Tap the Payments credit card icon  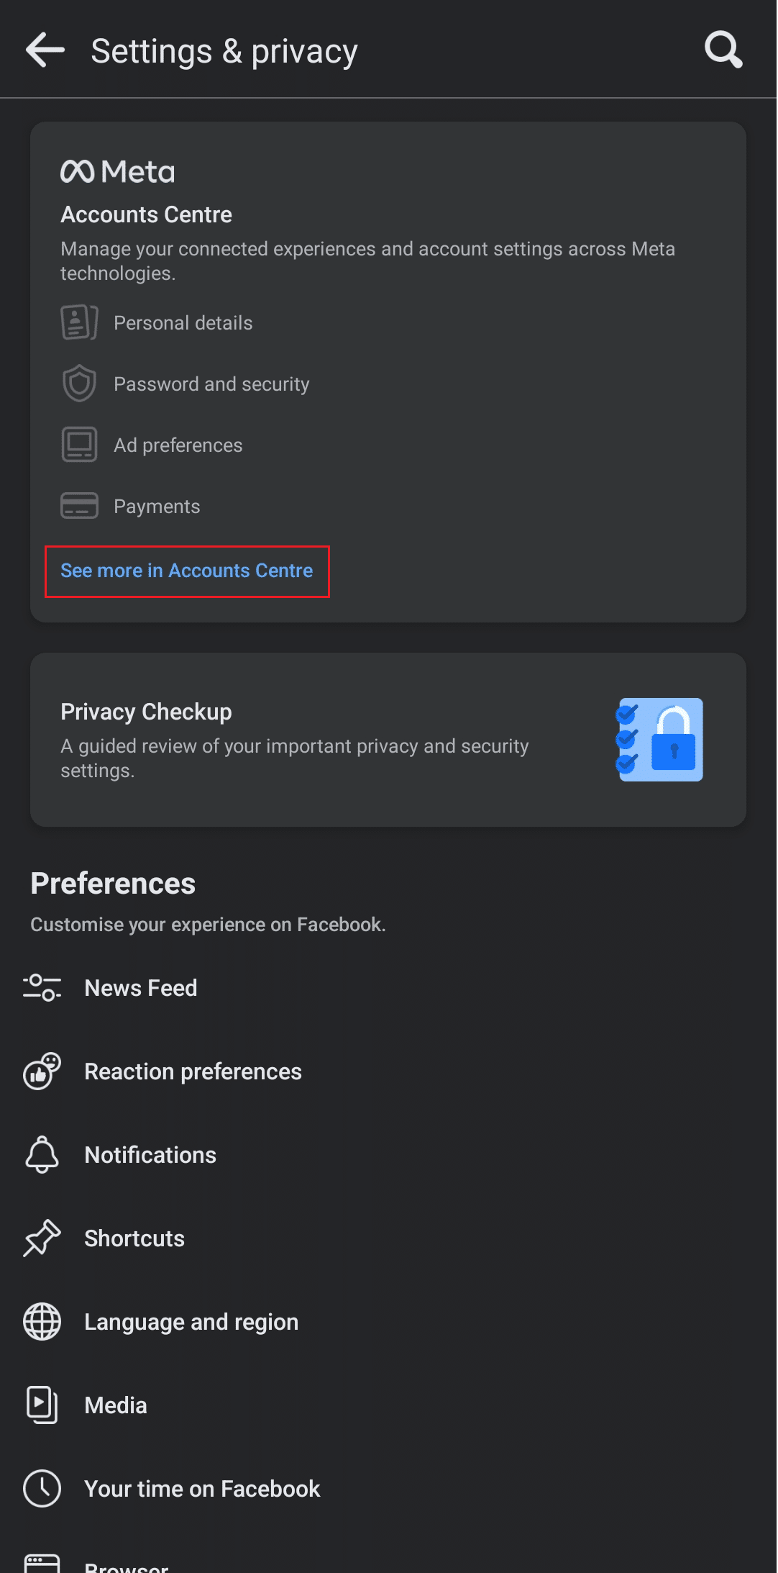[79, 506]
